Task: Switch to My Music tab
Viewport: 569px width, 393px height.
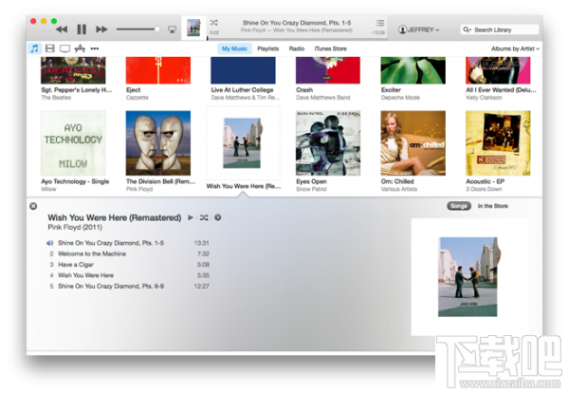Action: [x=234, y=48]
